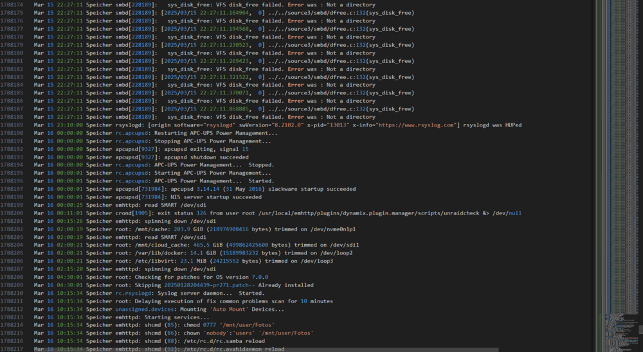Click line number 1788182 in the gutter

(12, 69)
